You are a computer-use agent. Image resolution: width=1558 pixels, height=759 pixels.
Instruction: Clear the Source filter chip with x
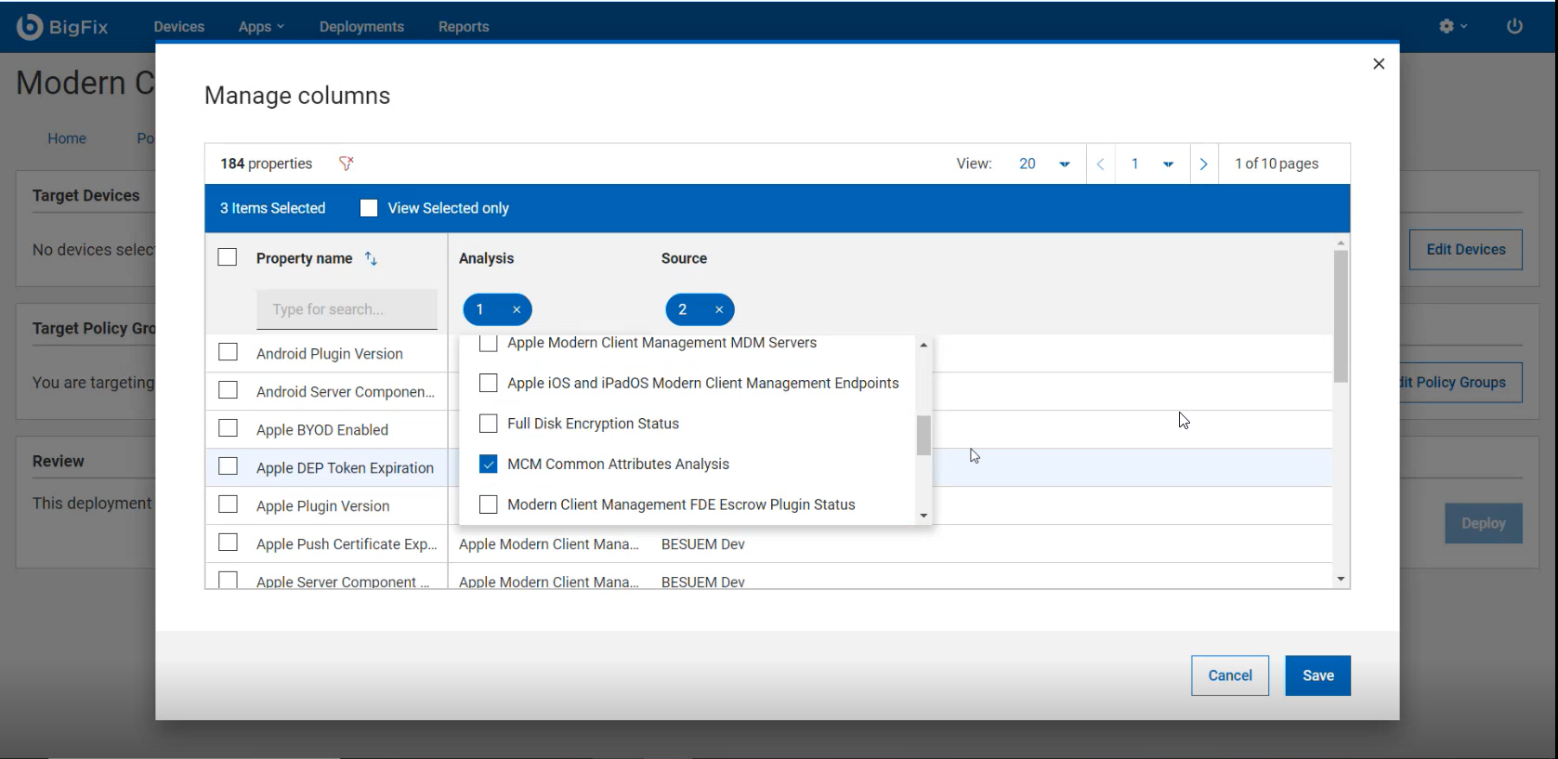pos(719,309)
